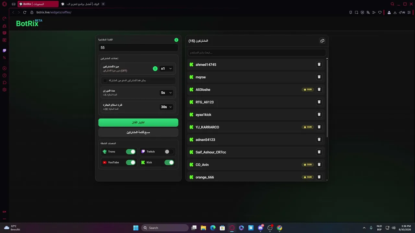This screenshot has width=415, height=233.
Task: Click the botrix.live address bar URL
Action: tap(54, 12)
